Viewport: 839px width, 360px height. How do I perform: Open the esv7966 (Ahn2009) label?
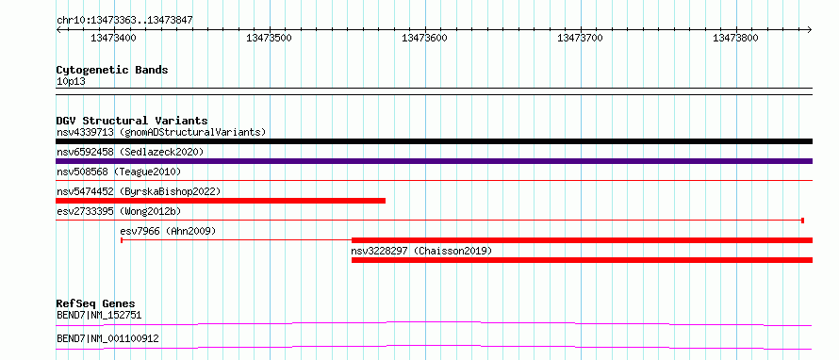click(168, 231)
